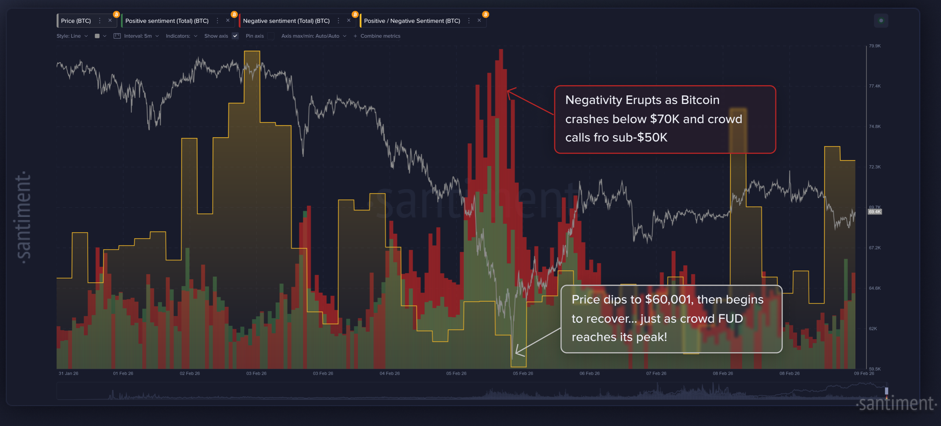Uncheck the Show axis checkbox
The width and height of the screenshot is (941, 426).
(235, 36)
